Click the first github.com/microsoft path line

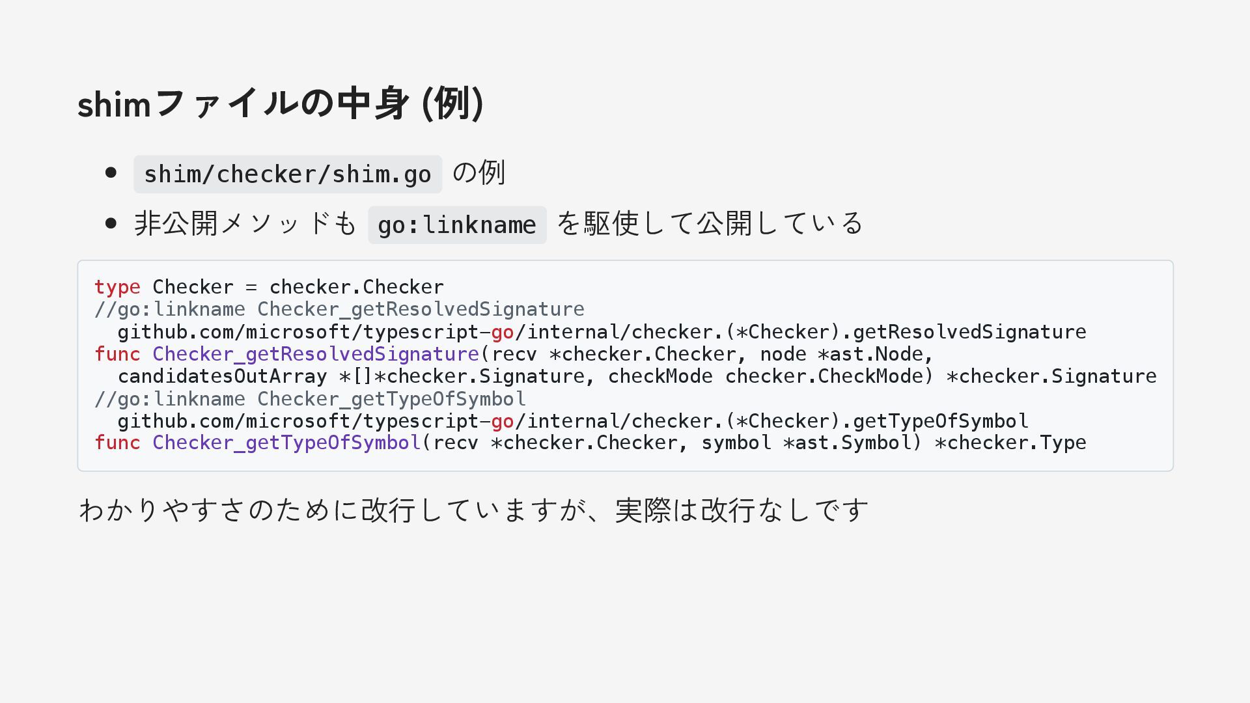pyautogui.click(x=601, y=332)
